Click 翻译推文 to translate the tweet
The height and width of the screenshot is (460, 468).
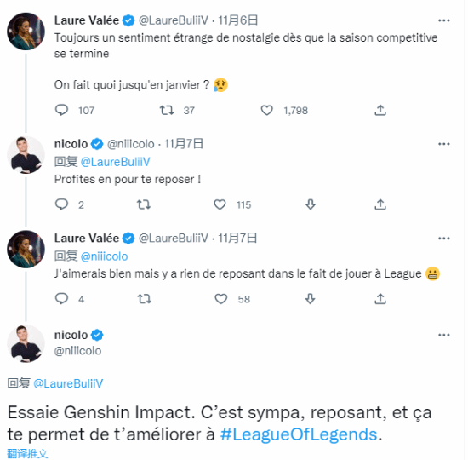coord(27,454)
